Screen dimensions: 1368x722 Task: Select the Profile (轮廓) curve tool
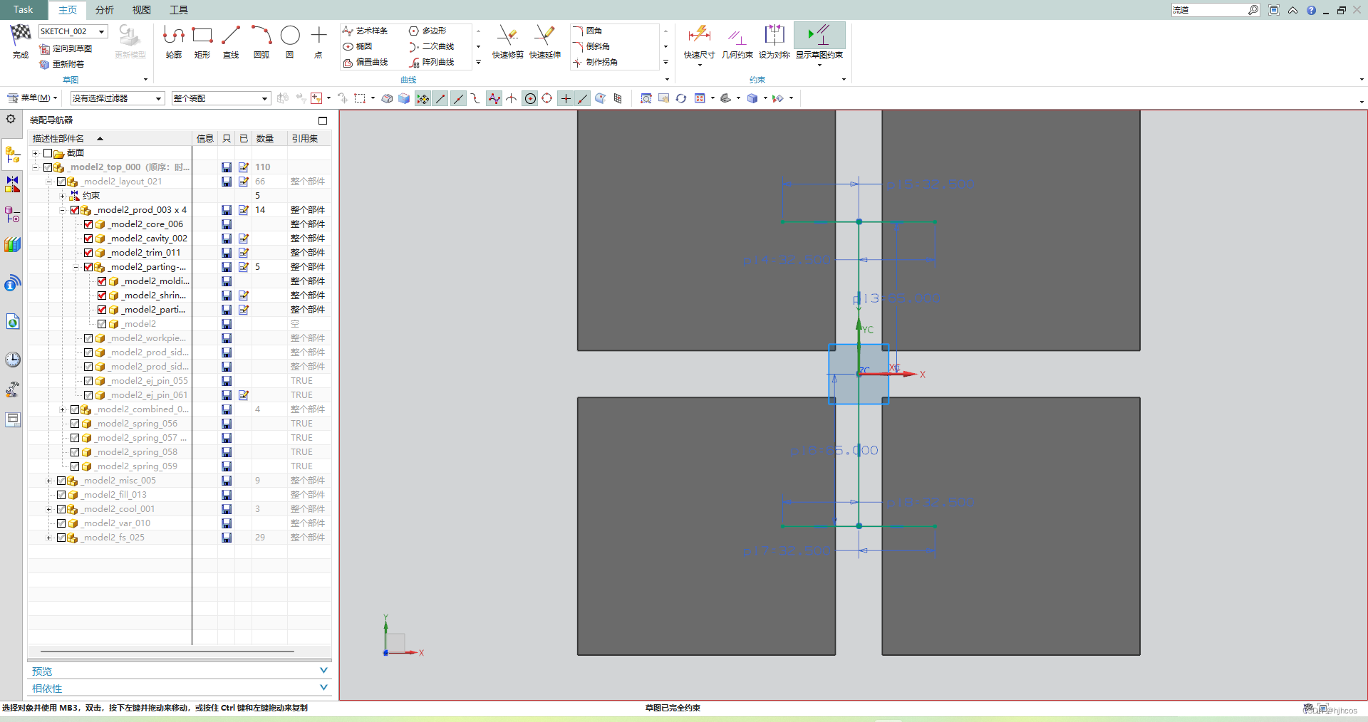point(173,41)
